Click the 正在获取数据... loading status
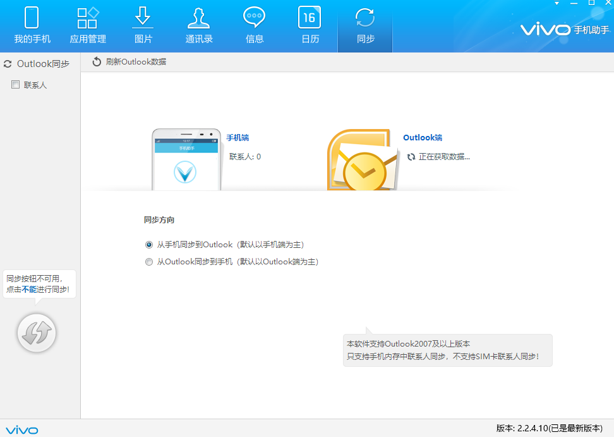The height and width of the screenshot is (437, 614). [x=438, y=157]
